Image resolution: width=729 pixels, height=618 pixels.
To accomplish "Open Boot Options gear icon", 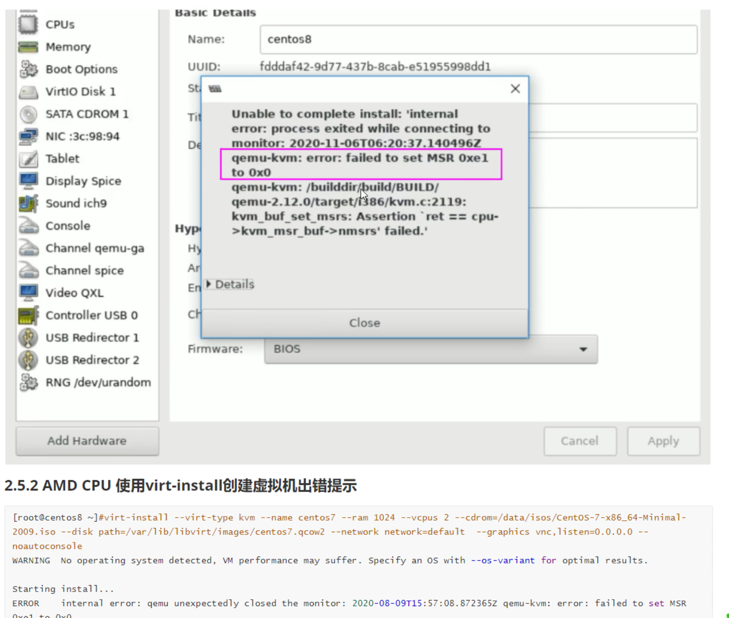I will point(28,69).
